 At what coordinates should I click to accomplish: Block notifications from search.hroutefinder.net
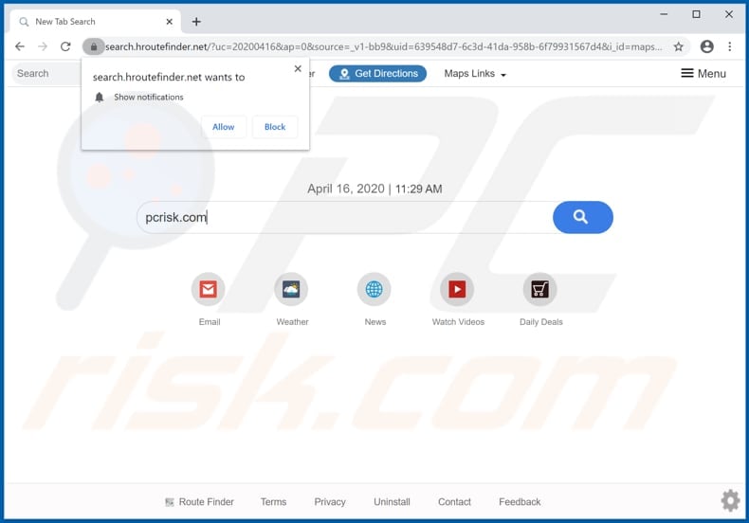[x=275, y=127]
